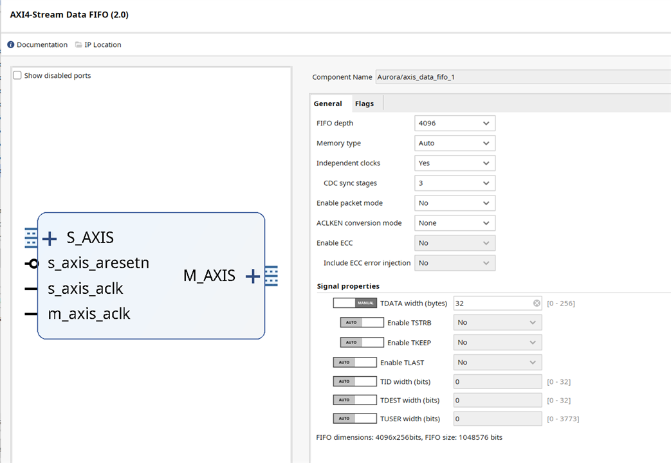Toggle TDATA width manual/auto switch

[354, 303]
